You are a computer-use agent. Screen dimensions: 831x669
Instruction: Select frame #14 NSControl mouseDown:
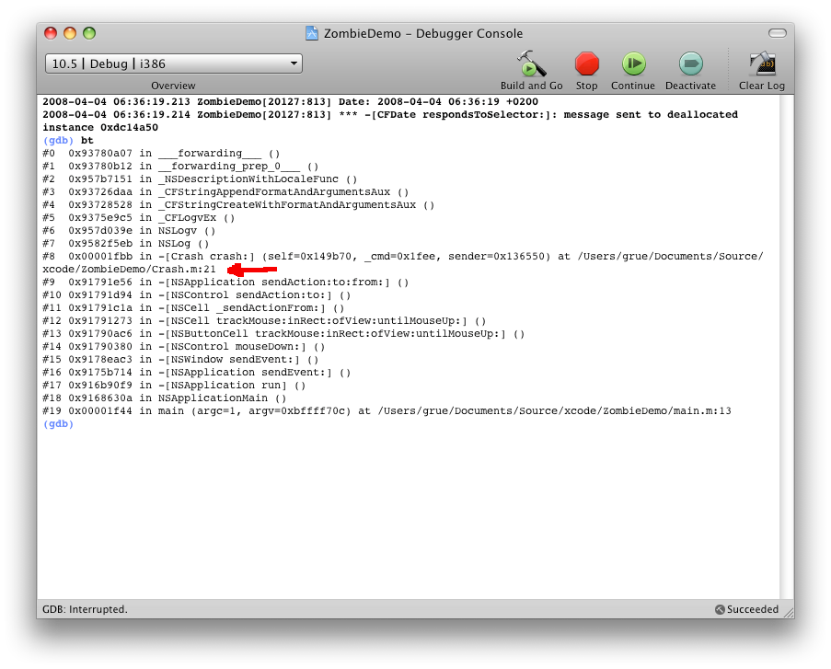click(x=183, y=347)
